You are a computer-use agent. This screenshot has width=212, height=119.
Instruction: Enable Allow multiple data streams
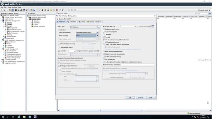click(x=104, y=52)
